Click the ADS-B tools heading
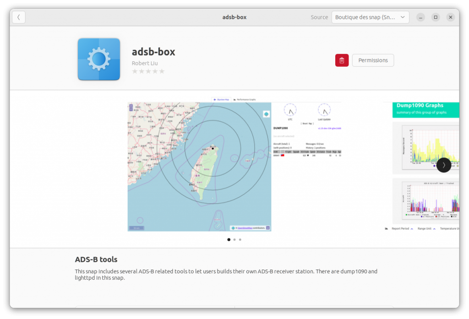 tap(96, 260)
